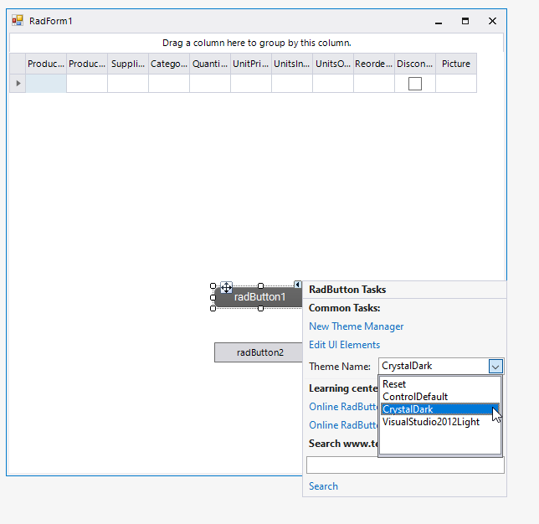This screenshot has width=539, height=524.
Task: Click the current row indicator arrow in grid
Action: (x=17, y=84)
